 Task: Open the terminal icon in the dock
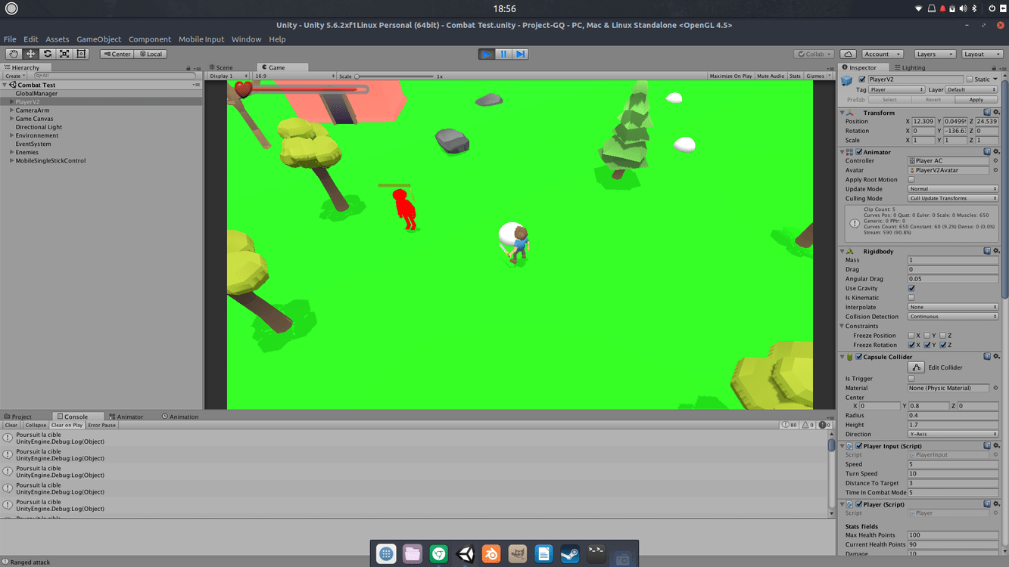[596, 554]
